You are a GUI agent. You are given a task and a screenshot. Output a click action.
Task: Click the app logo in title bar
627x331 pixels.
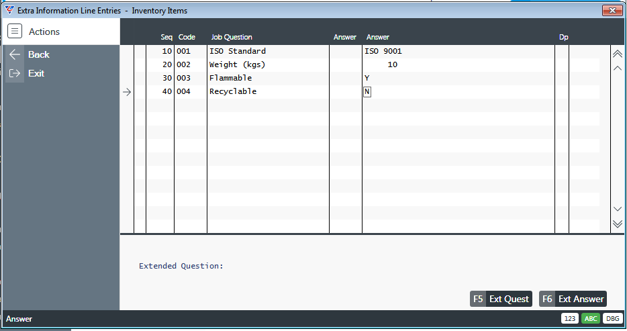coord(9,10)
